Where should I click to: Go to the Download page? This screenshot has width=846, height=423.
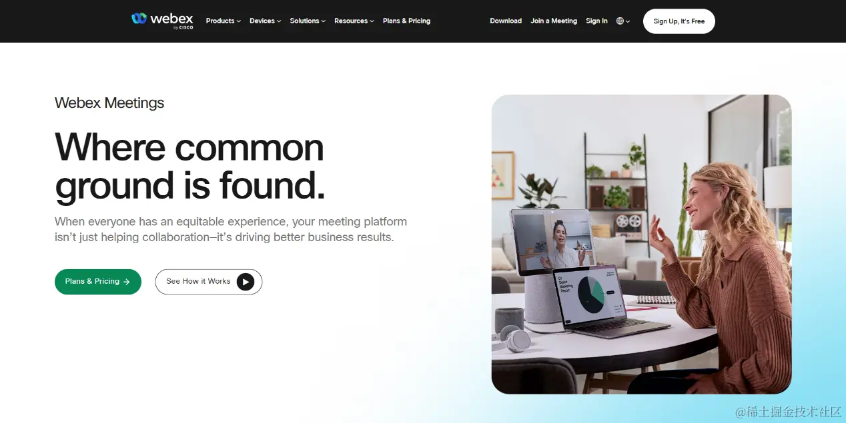506,21
